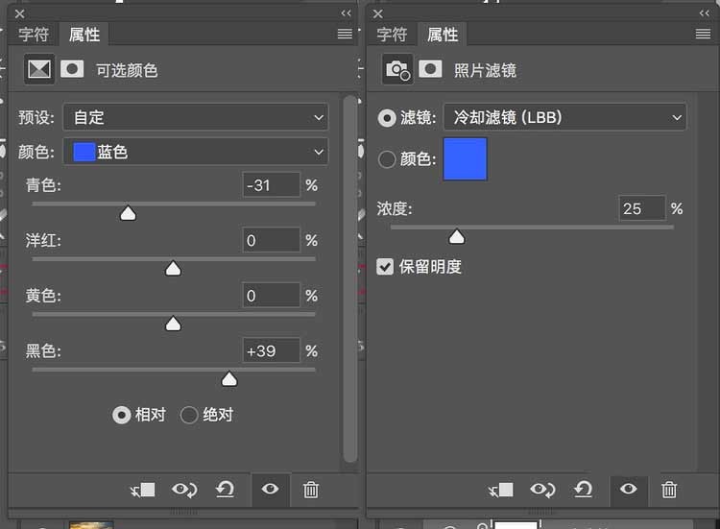View previous state in Selective Color panel
Image resolution: width=720 pixels, height=529 pixels.
184,490
